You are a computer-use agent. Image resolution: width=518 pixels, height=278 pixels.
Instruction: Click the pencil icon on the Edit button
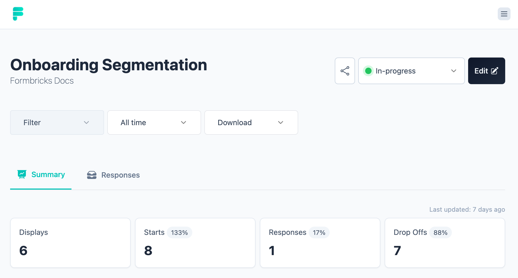tap(495, 71)
